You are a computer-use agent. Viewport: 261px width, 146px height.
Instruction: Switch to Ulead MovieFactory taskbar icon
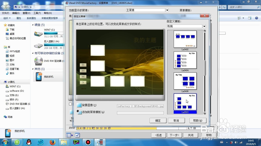click(100, 142)
